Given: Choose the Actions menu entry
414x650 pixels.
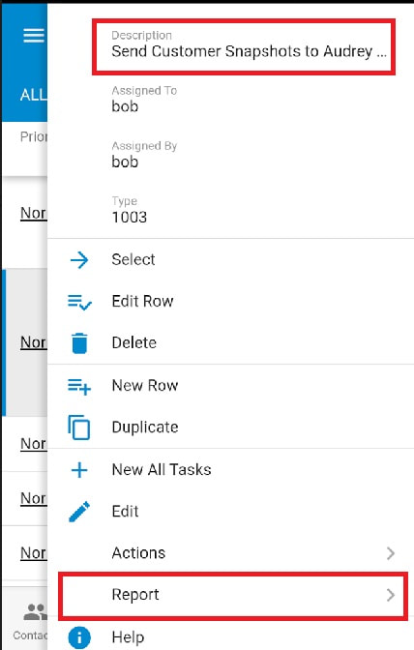Looking at the screenshot, I should pos(231,553).
